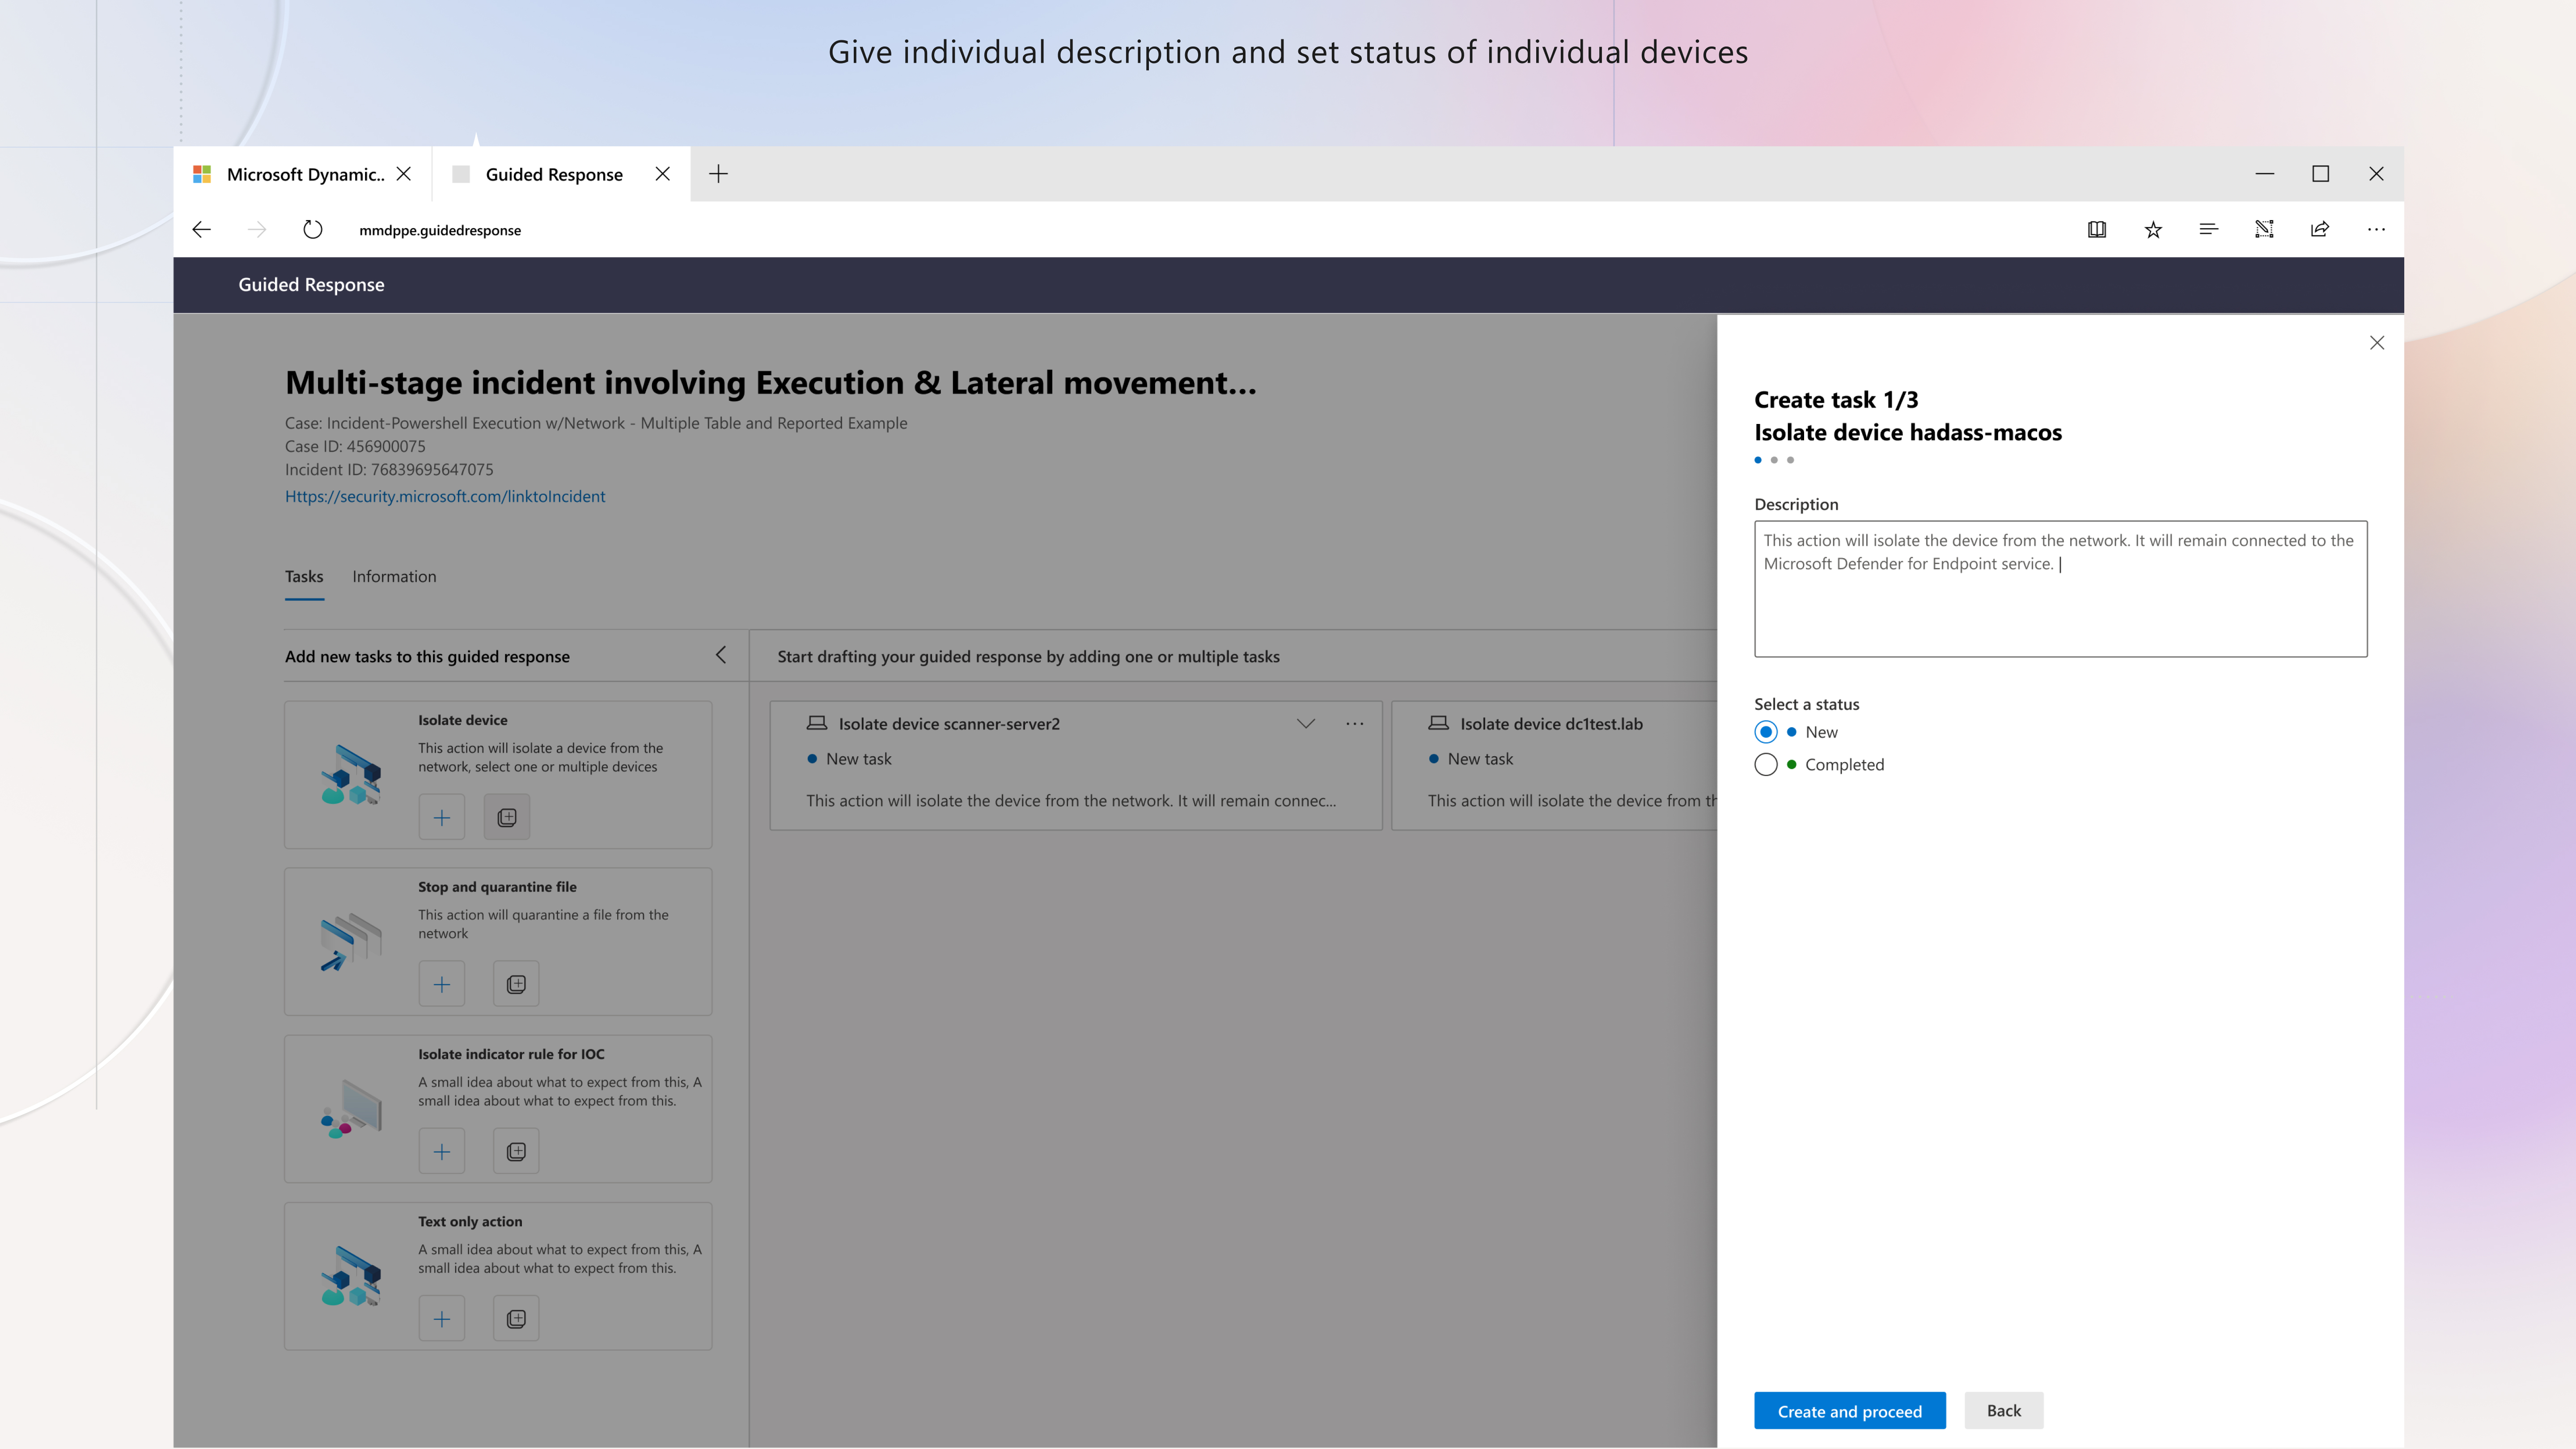Screen dimensions: 2576x1449
Task: Click the browser forward arrow
Action: click(257, 230)
